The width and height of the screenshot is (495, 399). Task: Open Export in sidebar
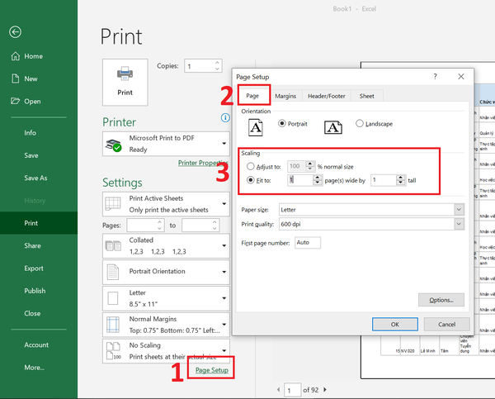[x=34, y=268]
